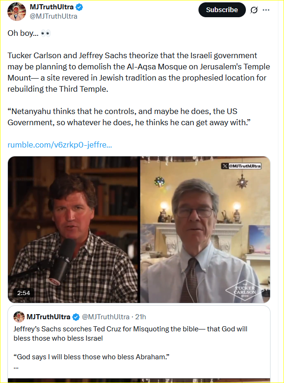Screen dimensions: 284x383
Task: Expand the quoted post's trailing ellipsis
Action: click(x=16, y=367)
